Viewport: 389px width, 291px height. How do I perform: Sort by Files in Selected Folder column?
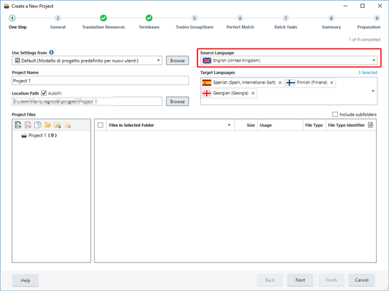pos(170,125)
